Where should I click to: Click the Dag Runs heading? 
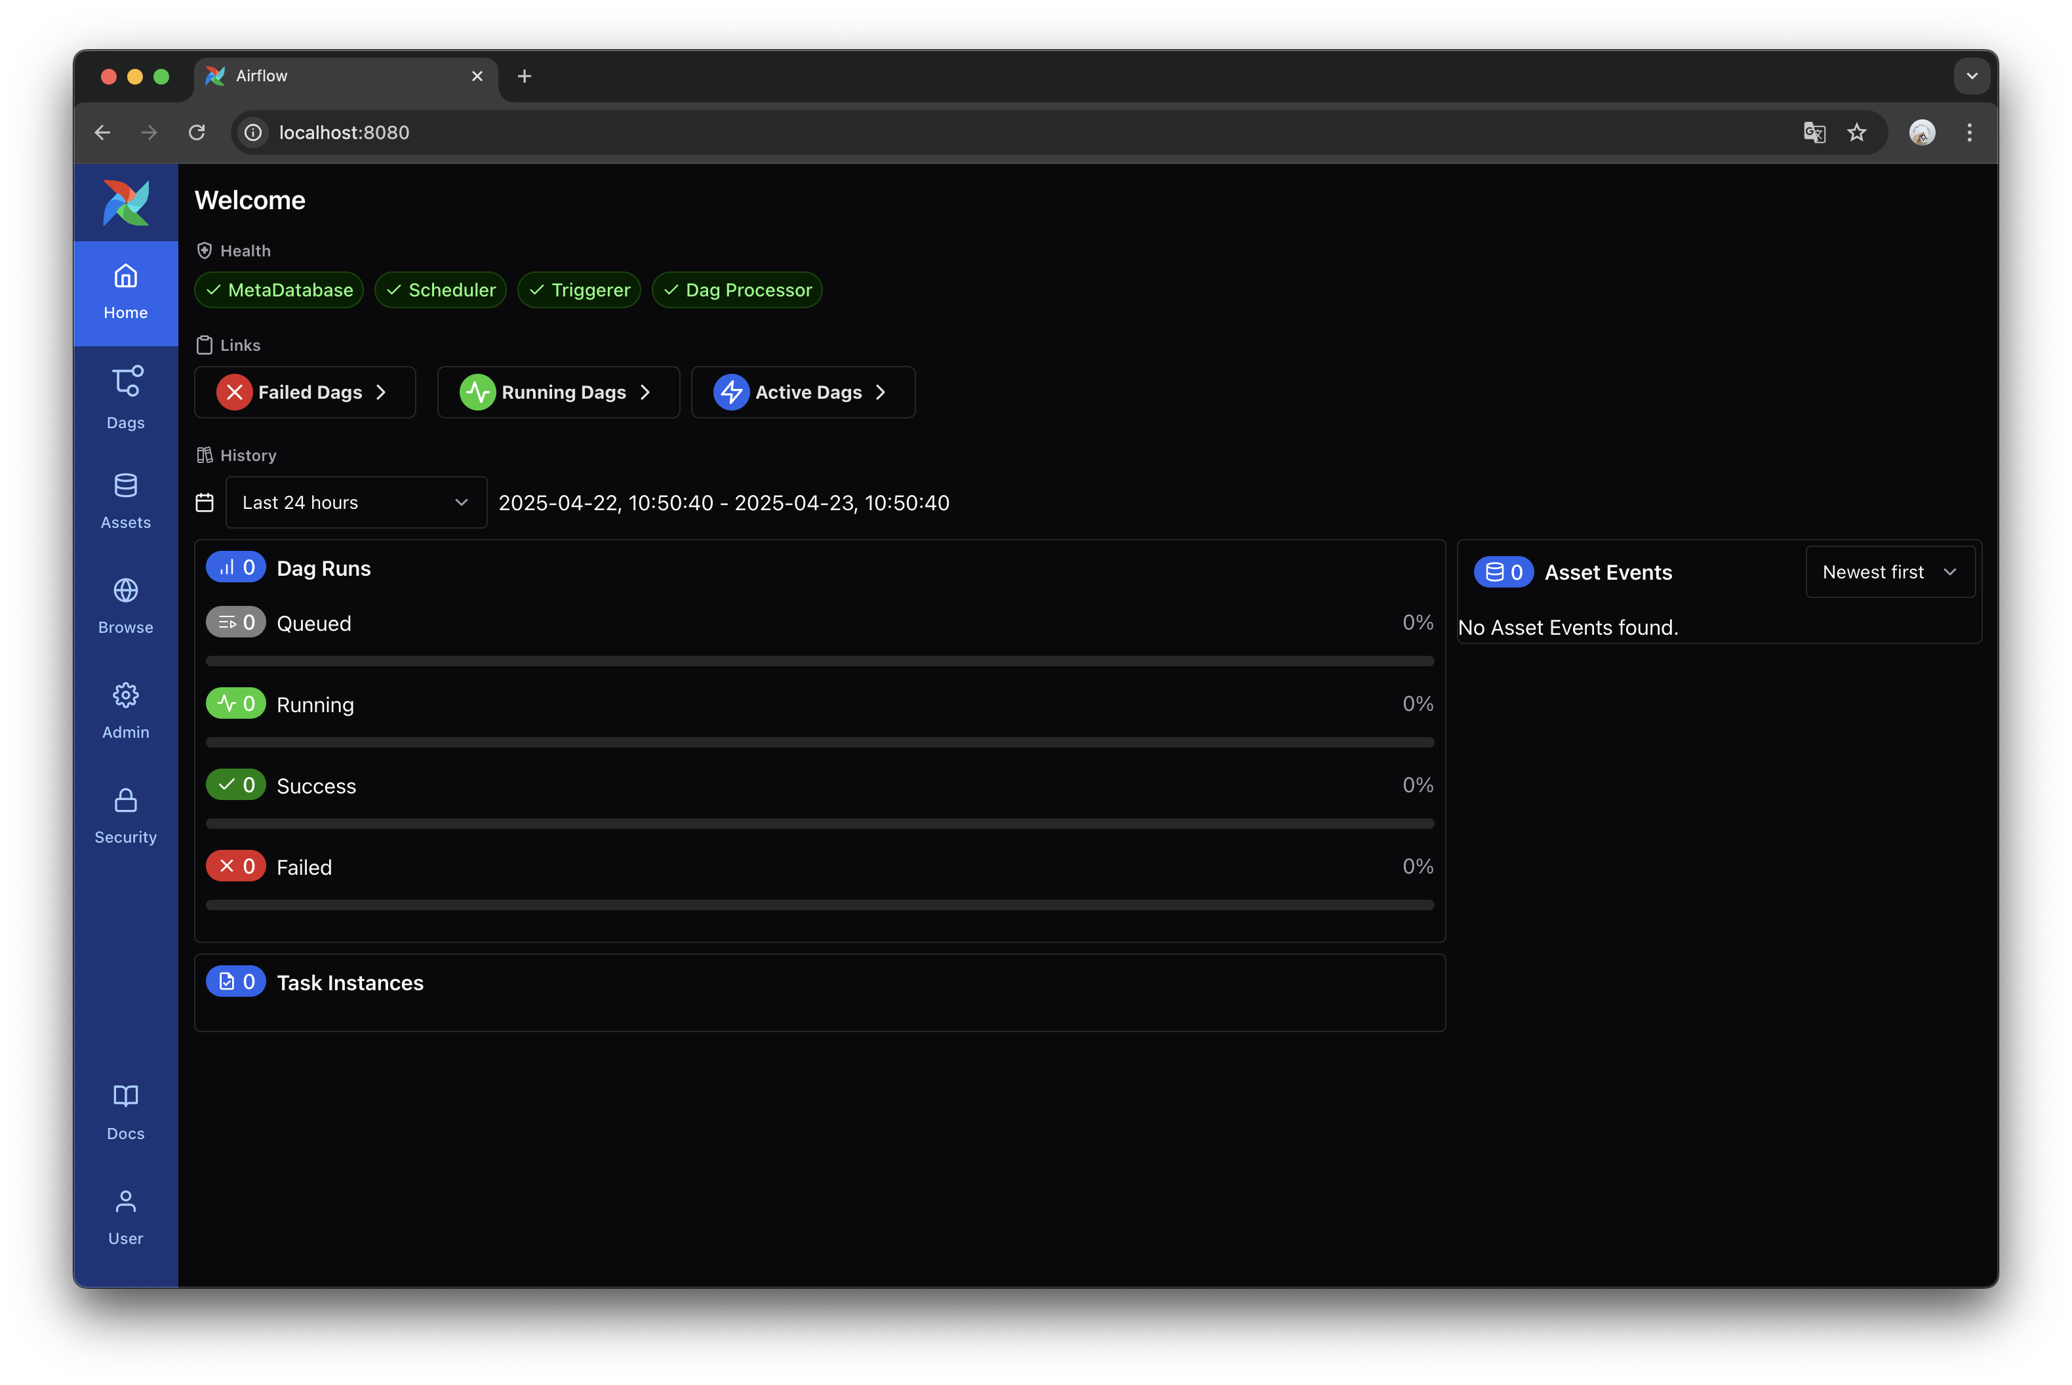click(x=323, y=568)
